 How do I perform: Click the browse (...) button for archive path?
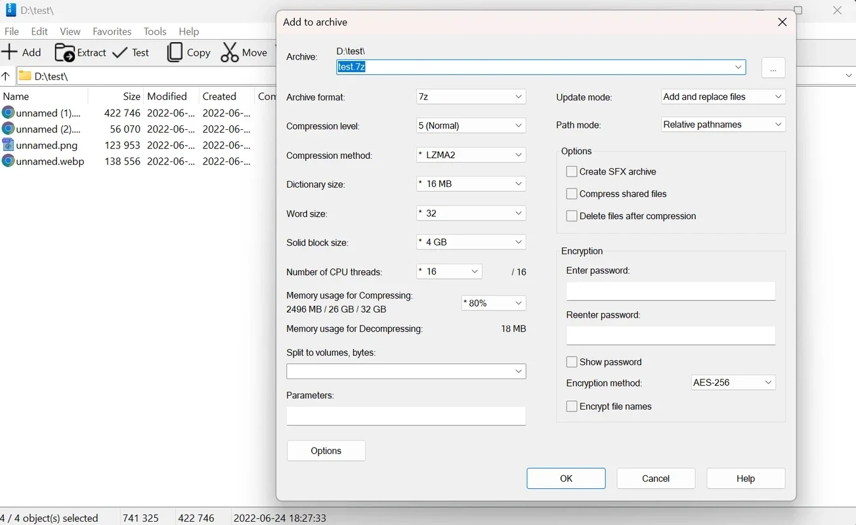[773, 68]
